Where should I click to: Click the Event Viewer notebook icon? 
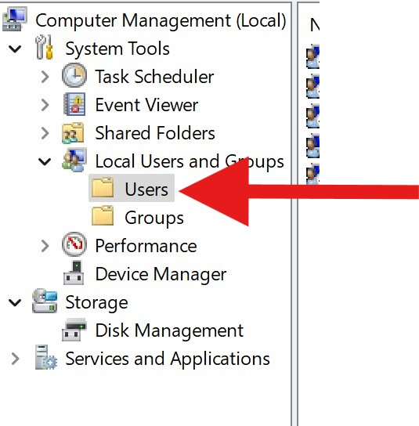point(74,104)
